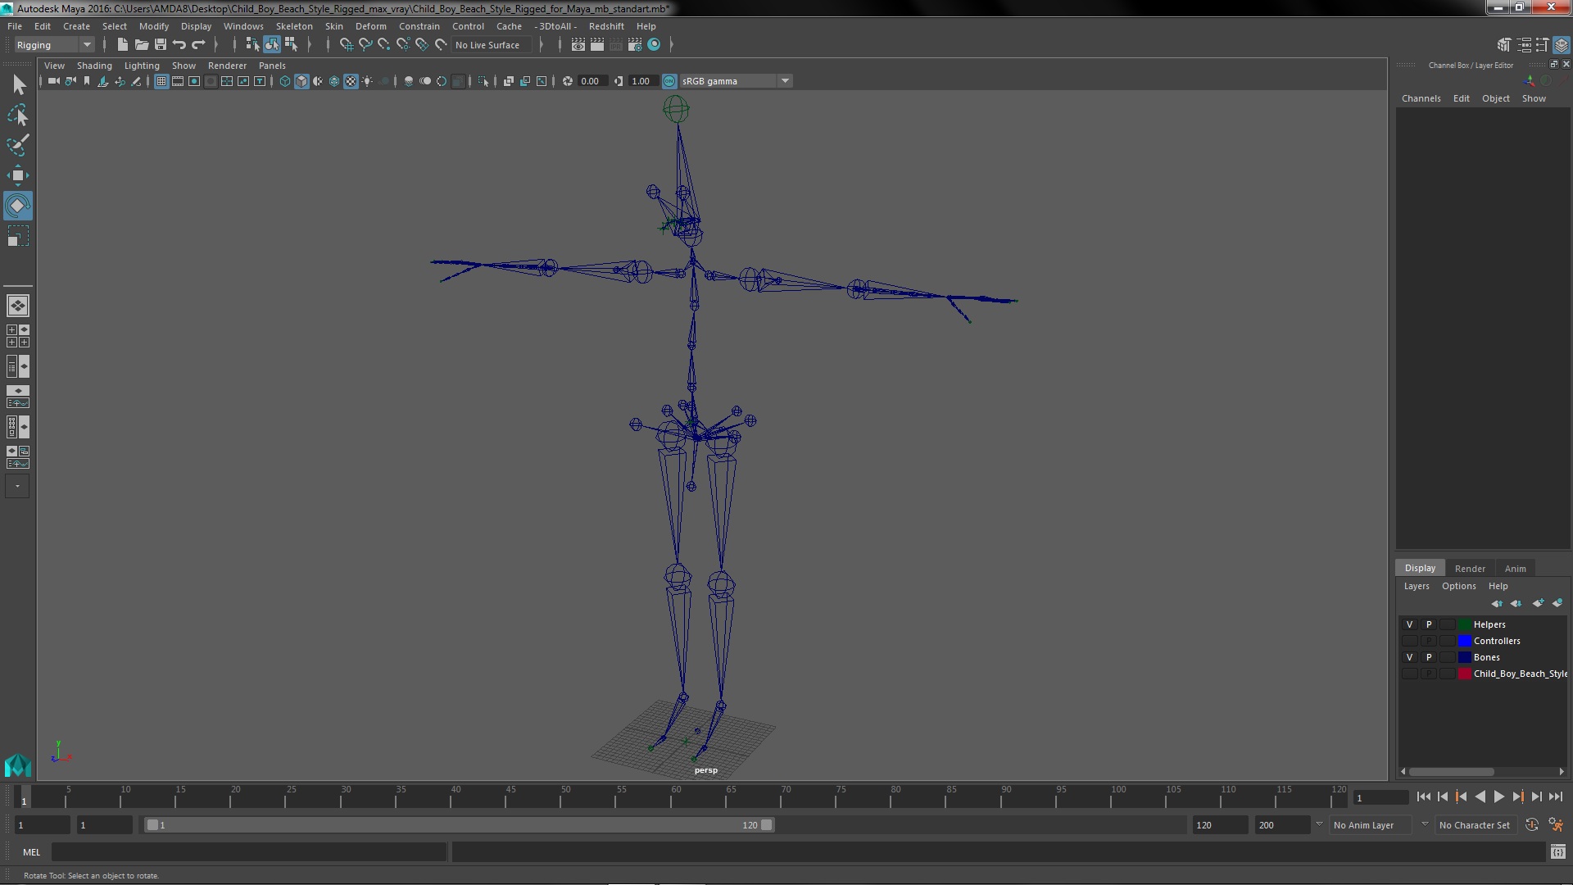Screen dimensions: 1573x885
Task: Open the Layers submenu in Layer Editor
Action: point(1416,586)
